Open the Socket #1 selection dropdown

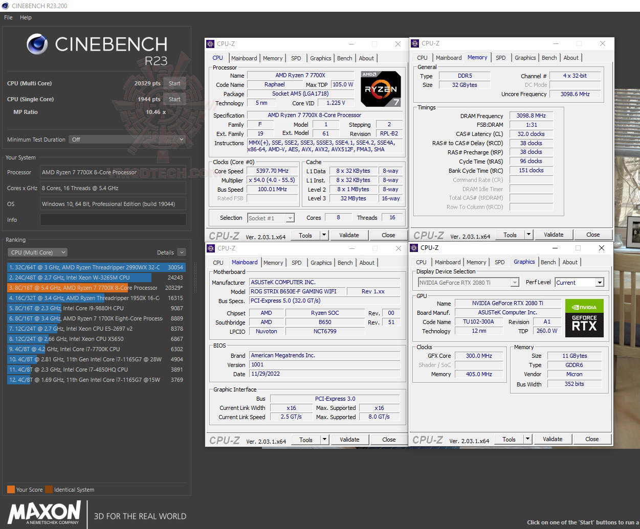pyautogui.click(x=271, y=218)
